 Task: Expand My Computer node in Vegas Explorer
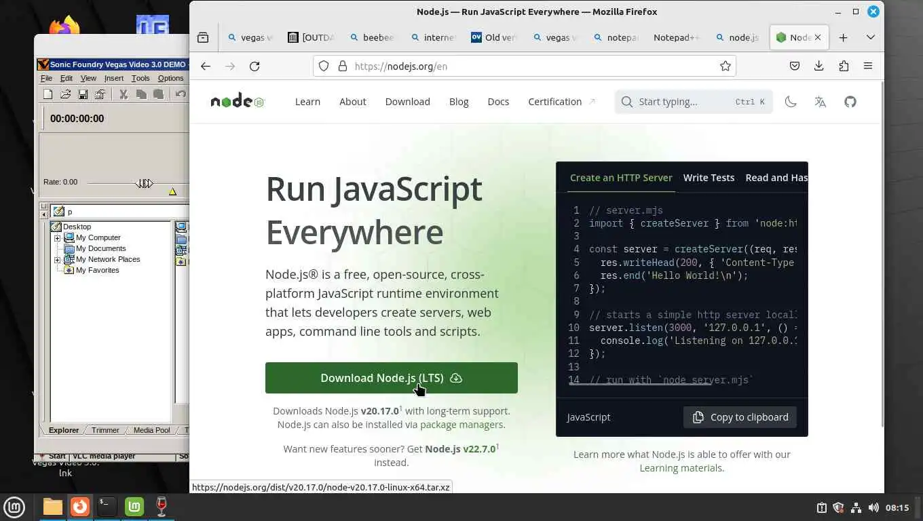(x=58, y=238)
